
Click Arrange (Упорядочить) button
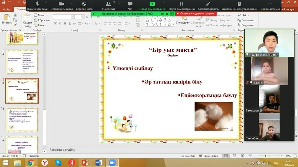pos(184,20)
